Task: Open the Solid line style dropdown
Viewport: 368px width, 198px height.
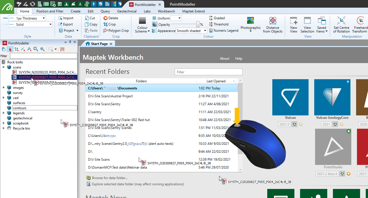Action: (x=50, y=25)
